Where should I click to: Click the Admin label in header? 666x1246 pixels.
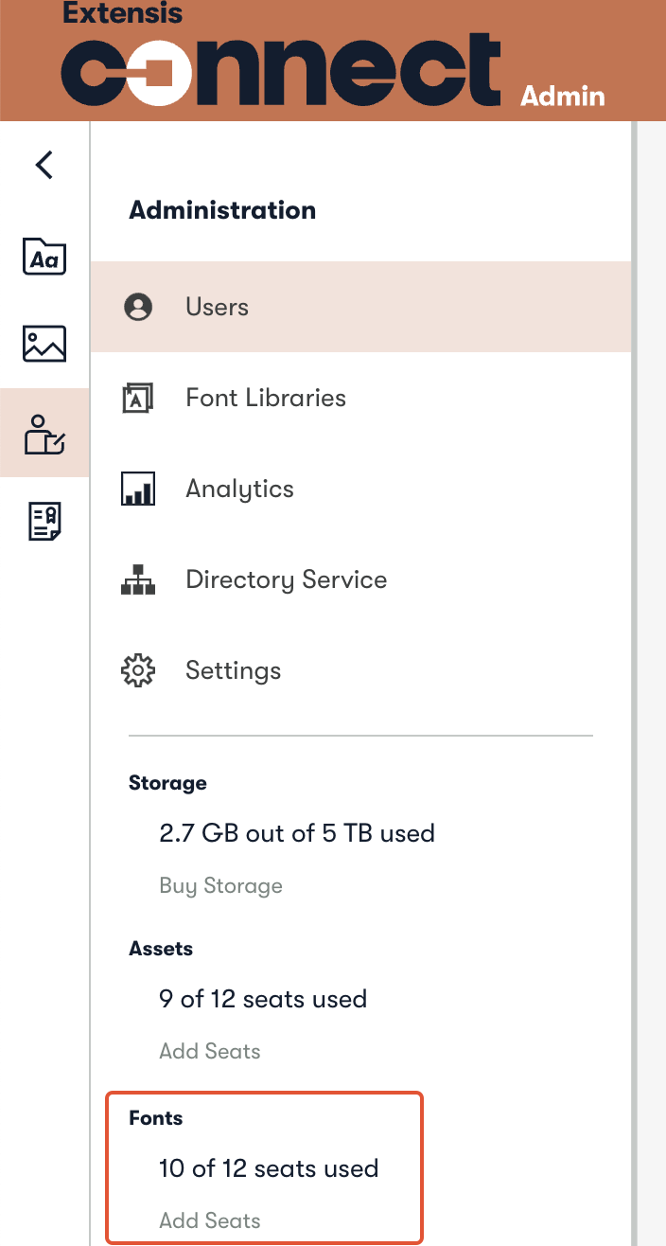(x=563, y=96)
